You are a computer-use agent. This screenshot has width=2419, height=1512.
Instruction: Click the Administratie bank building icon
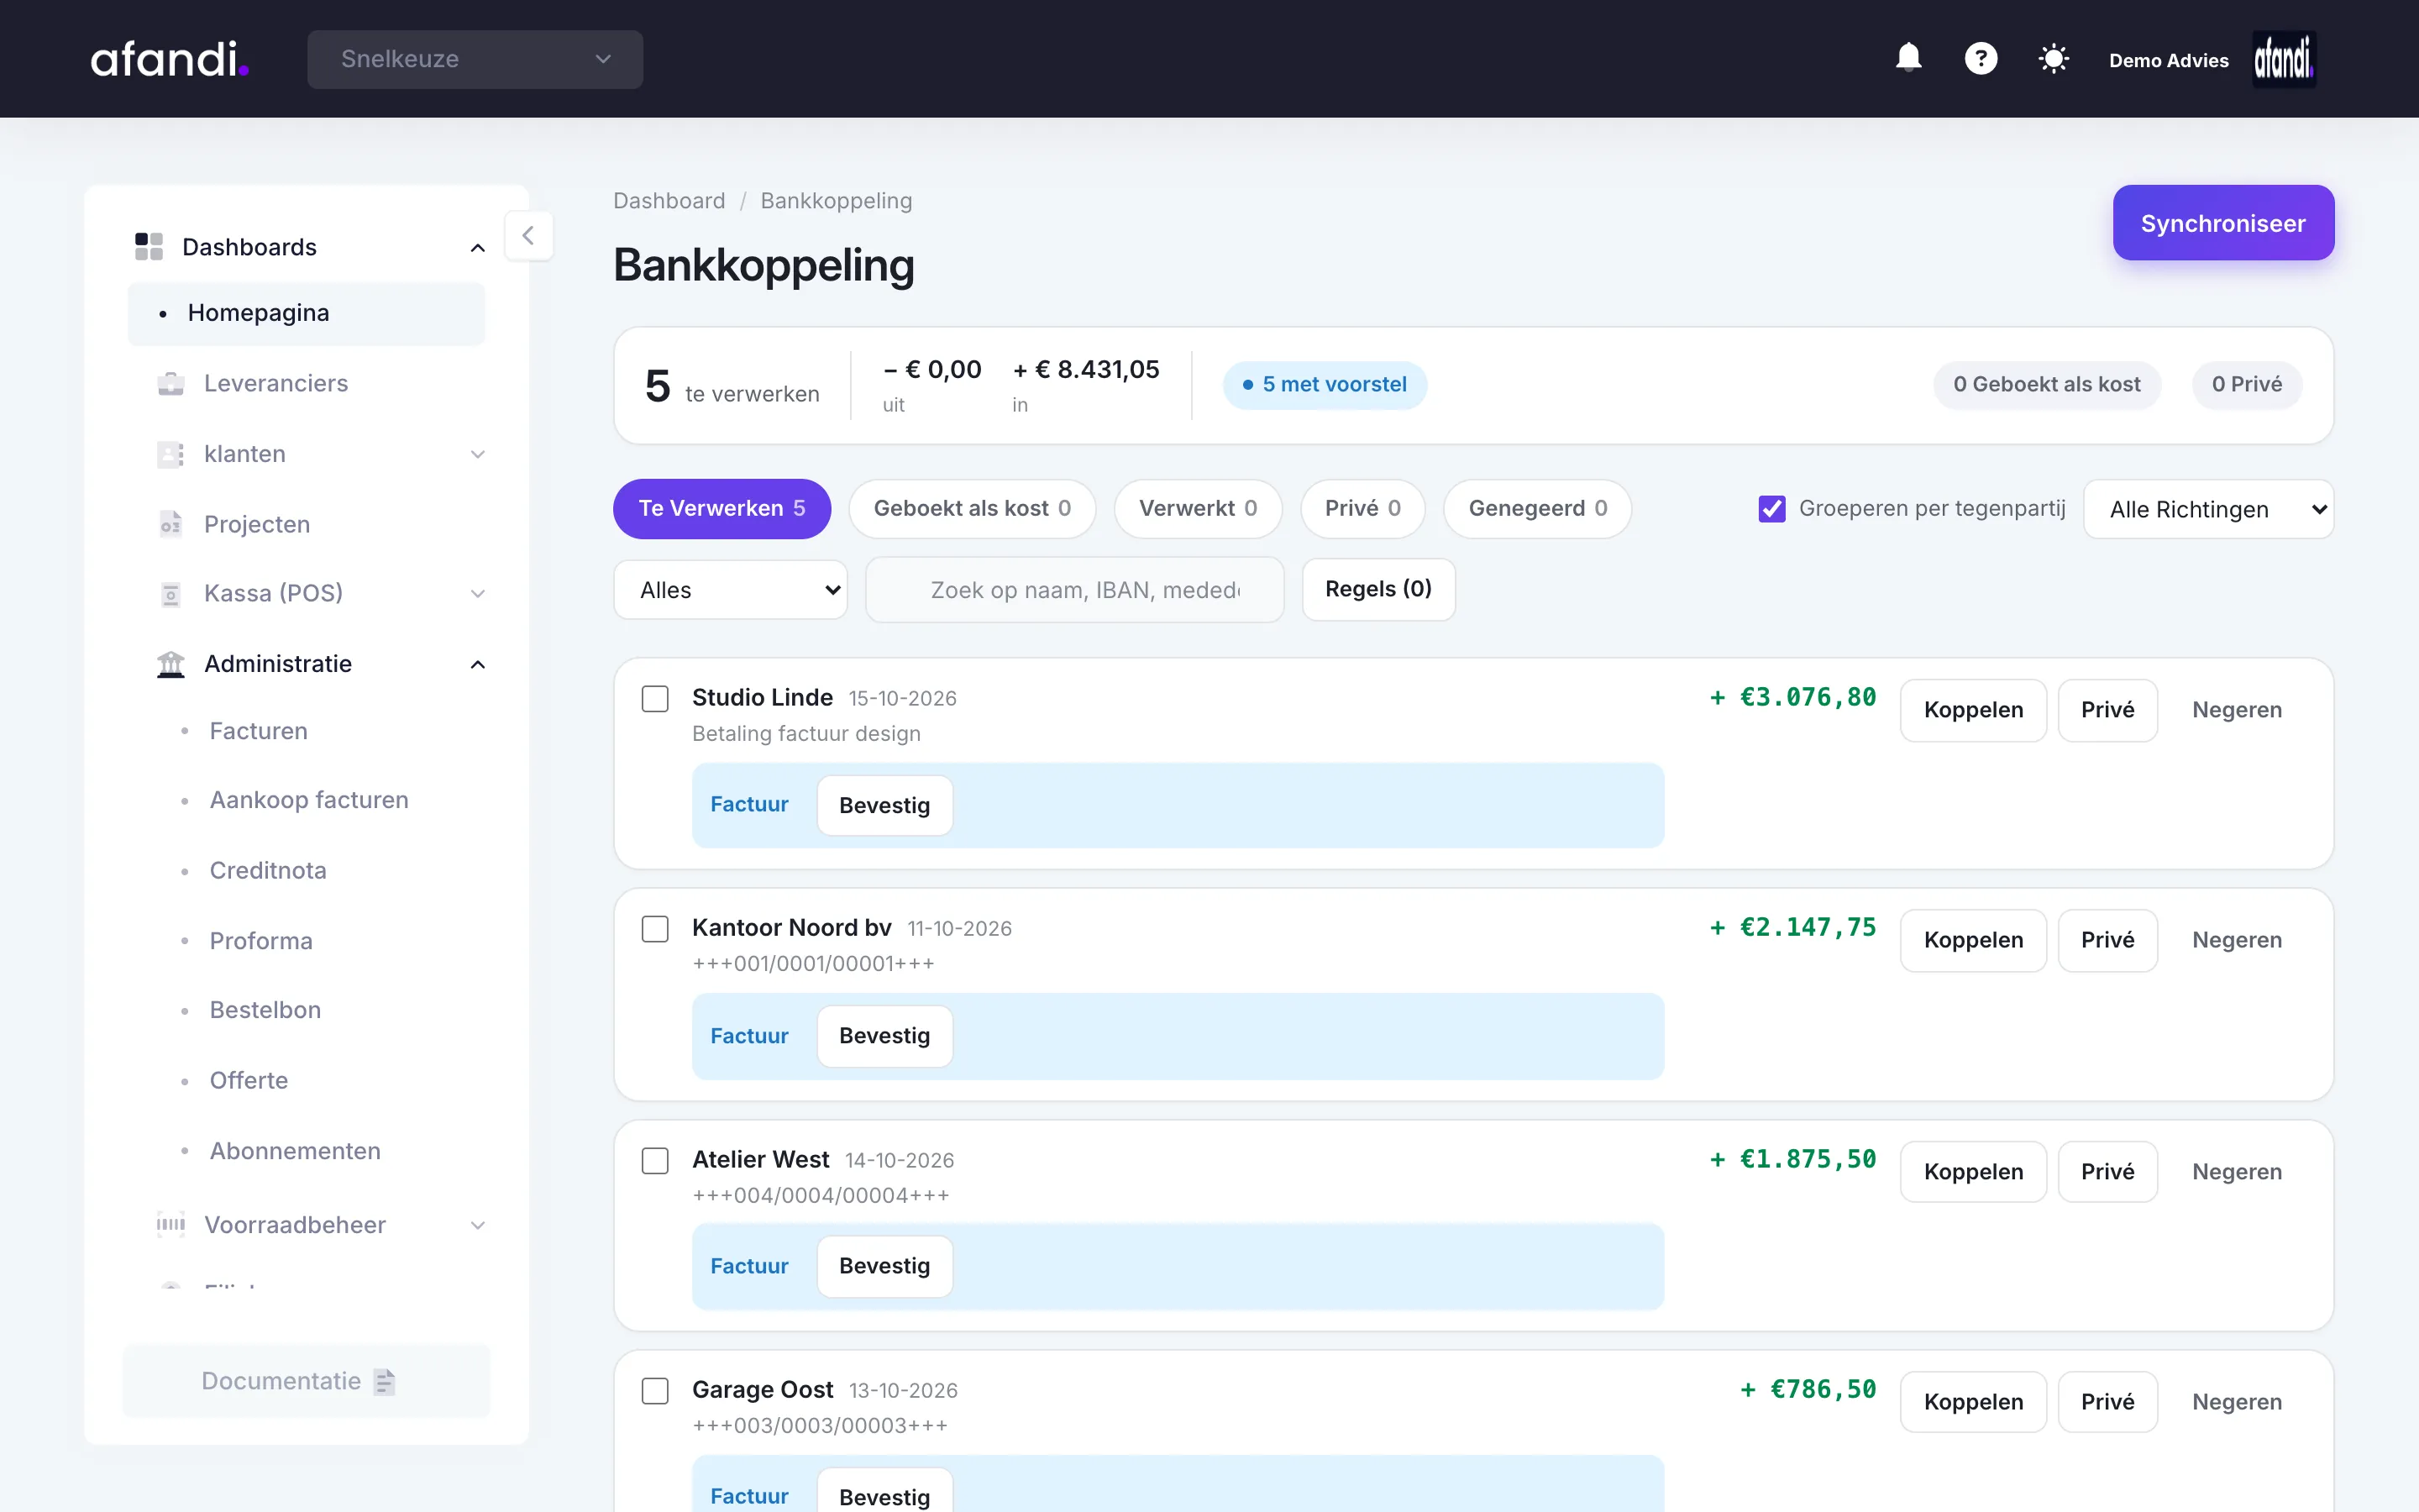171,664
